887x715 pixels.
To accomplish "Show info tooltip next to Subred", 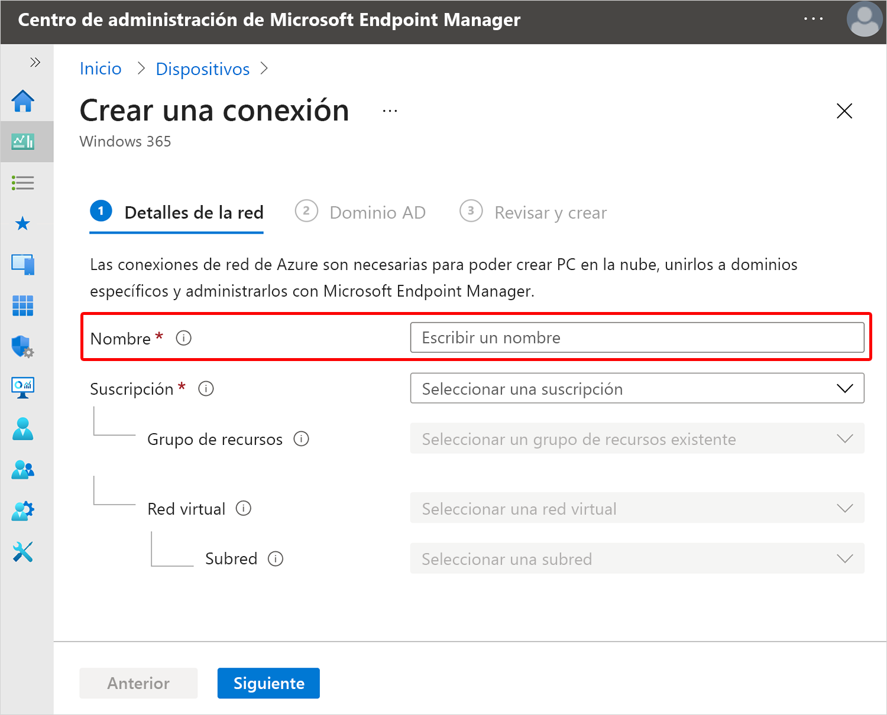I will click(x=276, y=558).
